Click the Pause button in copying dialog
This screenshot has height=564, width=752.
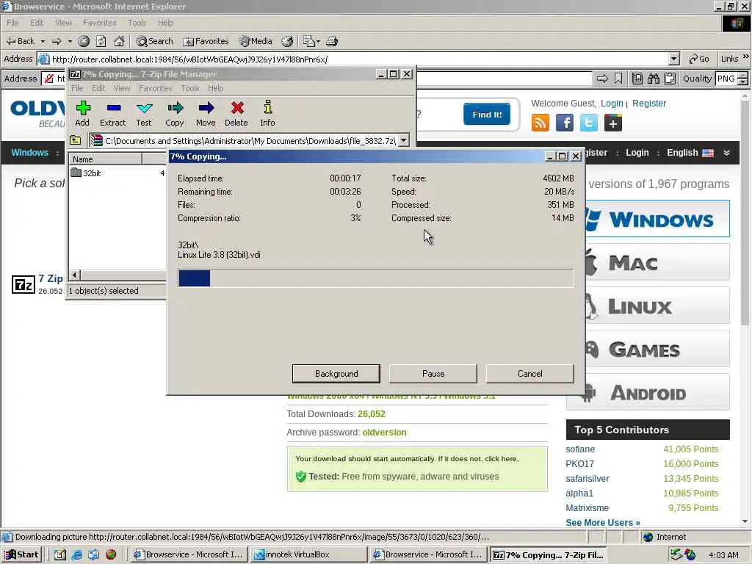(433, 374)
